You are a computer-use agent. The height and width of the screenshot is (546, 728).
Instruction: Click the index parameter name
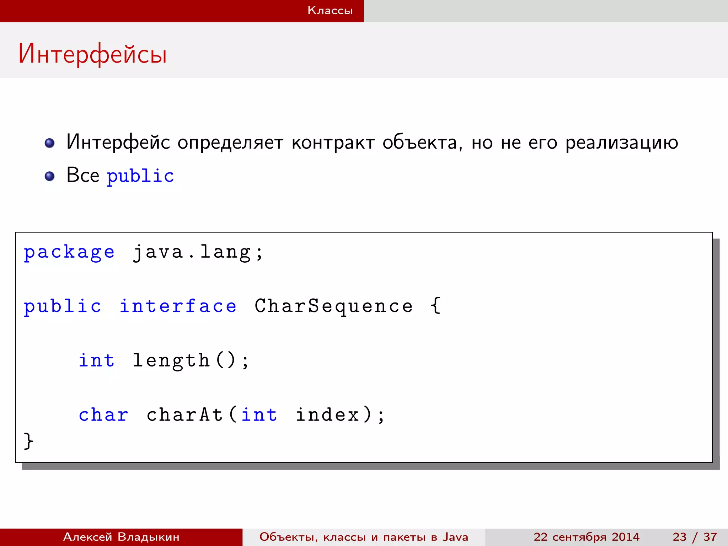point(327,415)
